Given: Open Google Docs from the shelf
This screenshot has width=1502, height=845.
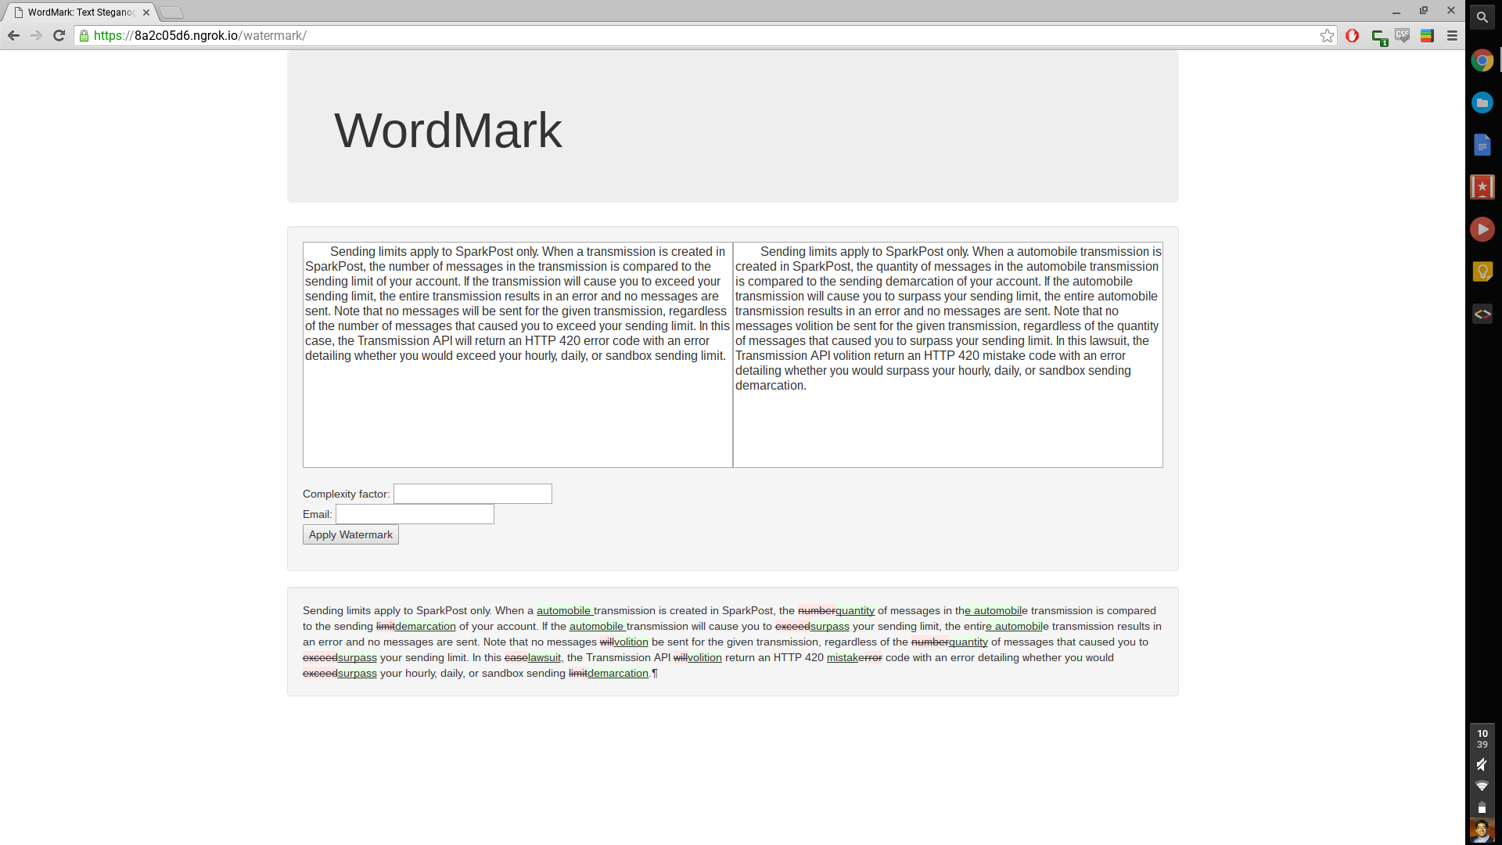Looking at the screenshot, I should 1482,145.
